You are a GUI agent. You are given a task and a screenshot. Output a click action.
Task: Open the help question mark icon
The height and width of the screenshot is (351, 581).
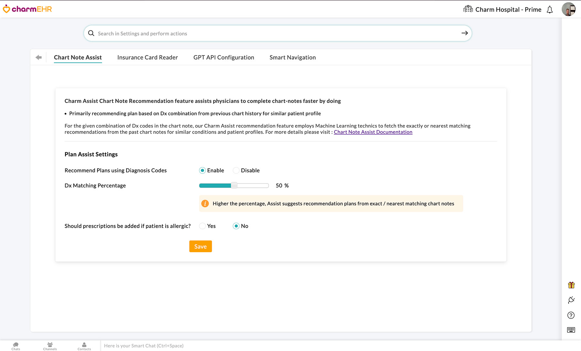(x=571, y=315)
